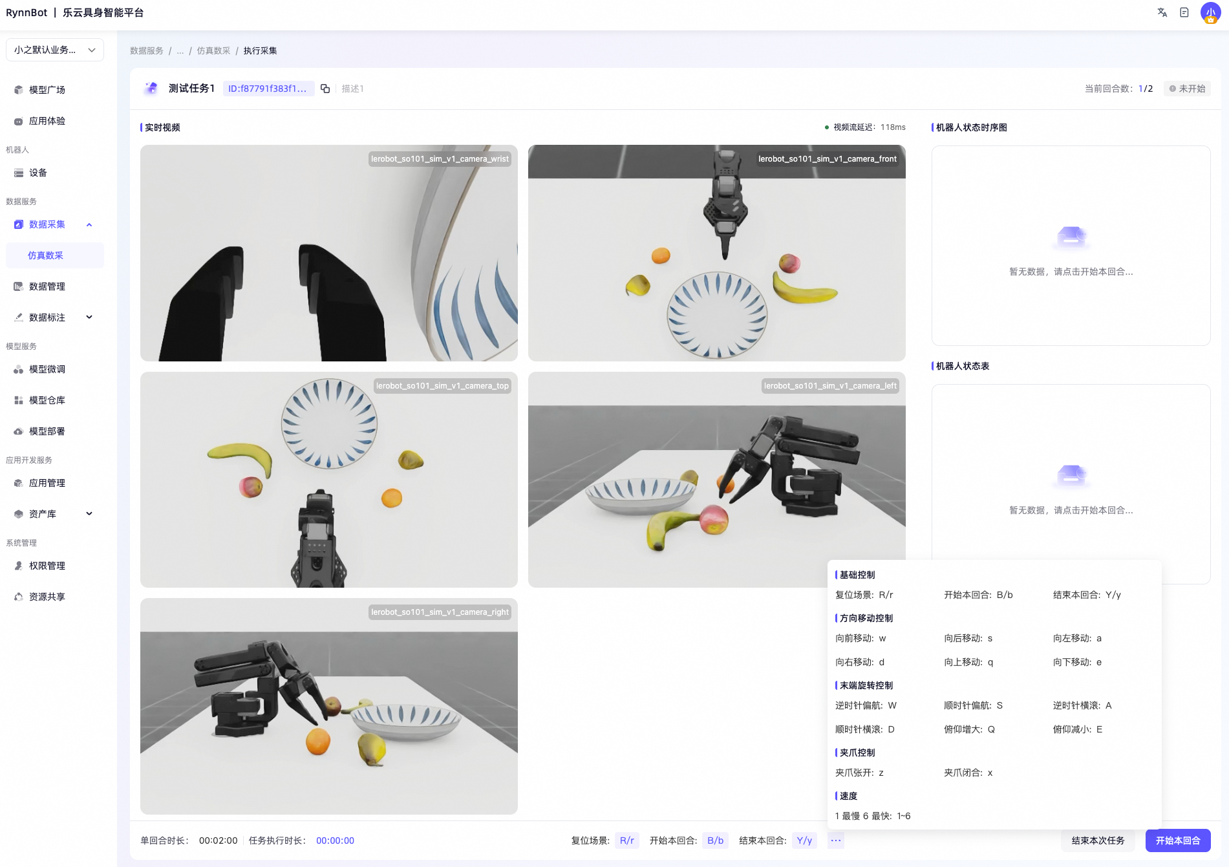1229x867 pixels.
Task: Expand the 数据标注 menu section
Action: tap(89, 317)
